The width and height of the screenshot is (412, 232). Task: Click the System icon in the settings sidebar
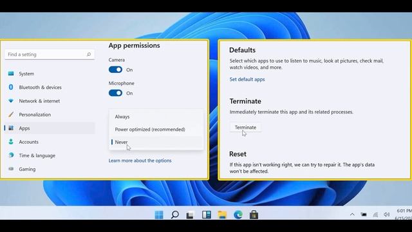coord(11,73)
